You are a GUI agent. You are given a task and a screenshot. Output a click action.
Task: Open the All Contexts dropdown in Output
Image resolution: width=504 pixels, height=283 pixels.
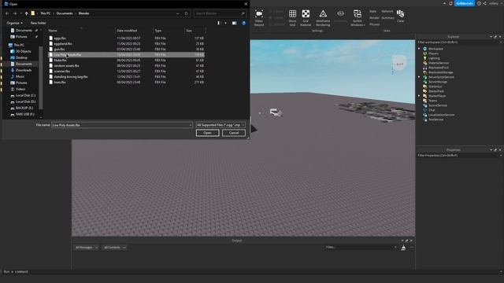pos(114,248)
